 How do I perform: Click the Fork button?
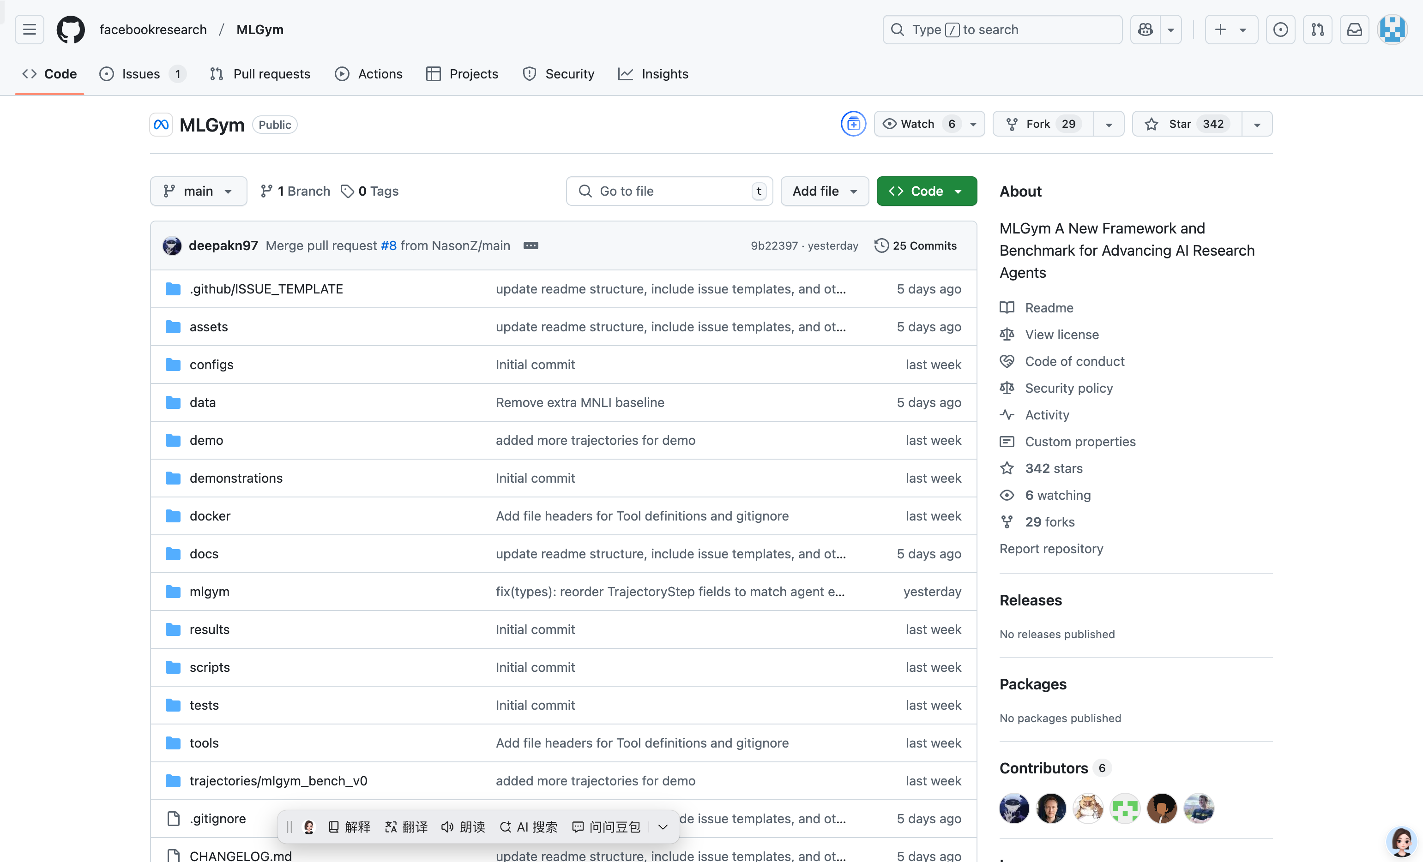(1043, 124)
